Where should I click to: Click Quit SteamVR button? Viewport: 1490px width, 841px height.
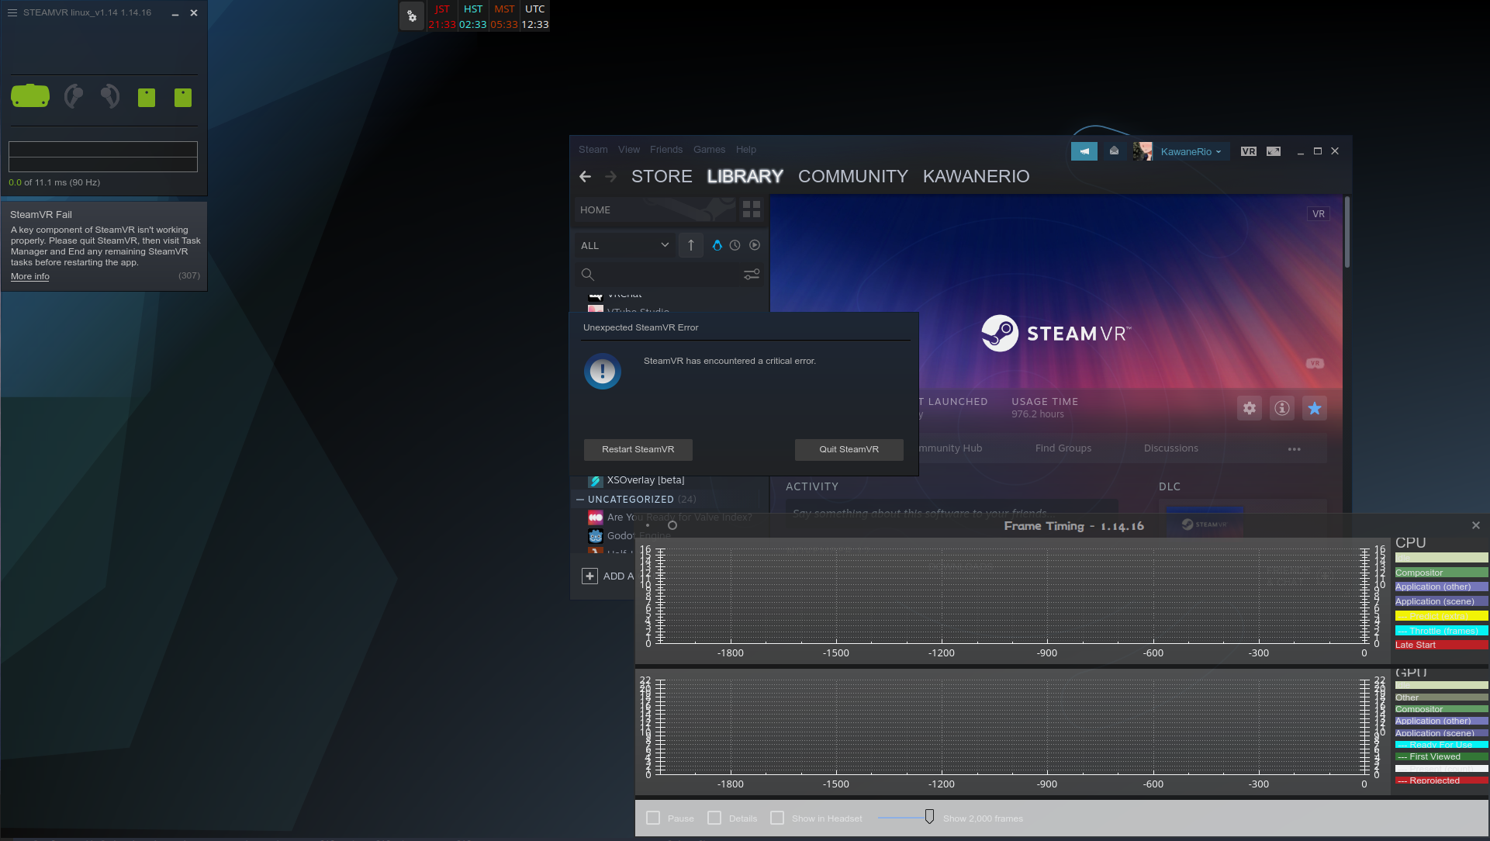pyautogui.click(x=849, y=449)
